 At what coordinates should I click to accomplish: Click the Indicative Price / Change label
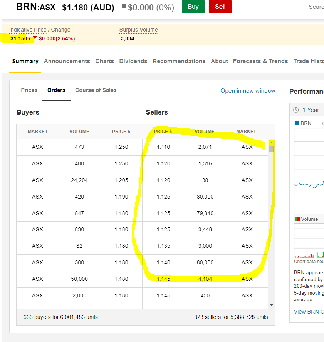(40, 30)
